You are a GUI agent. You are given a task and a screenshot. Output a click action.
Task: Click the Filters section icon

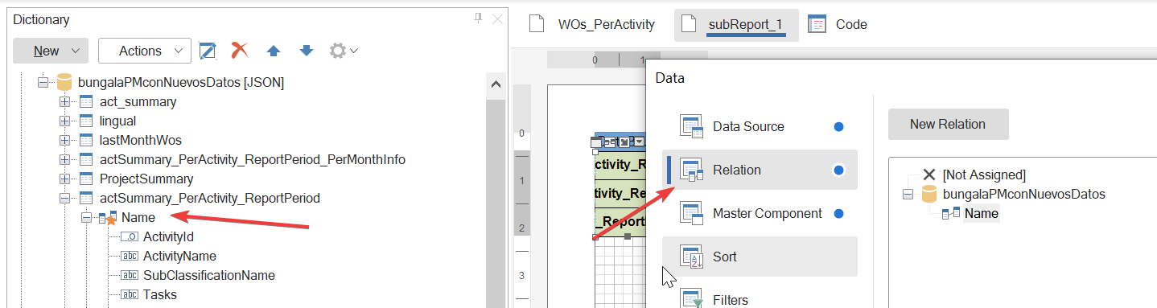click(692, 298)
